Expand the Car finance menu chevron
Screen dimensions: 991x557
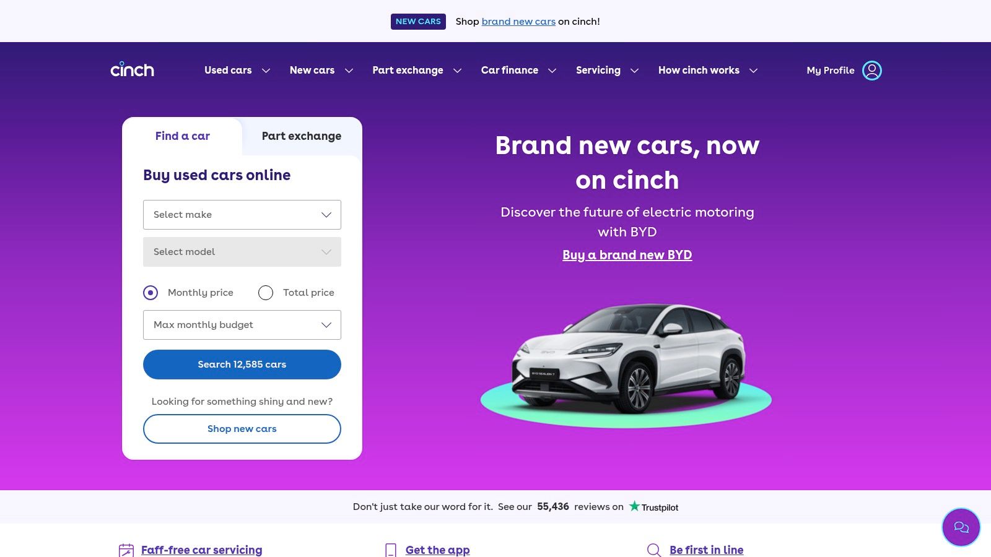[552, 71]
